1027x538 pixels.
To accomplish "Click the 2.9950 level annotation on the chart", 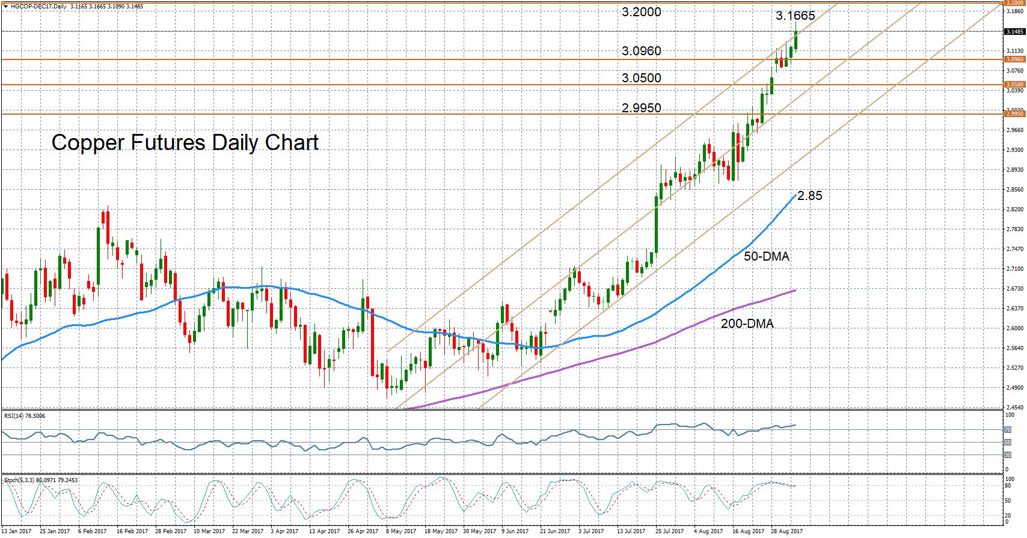I will coord(641,108).
